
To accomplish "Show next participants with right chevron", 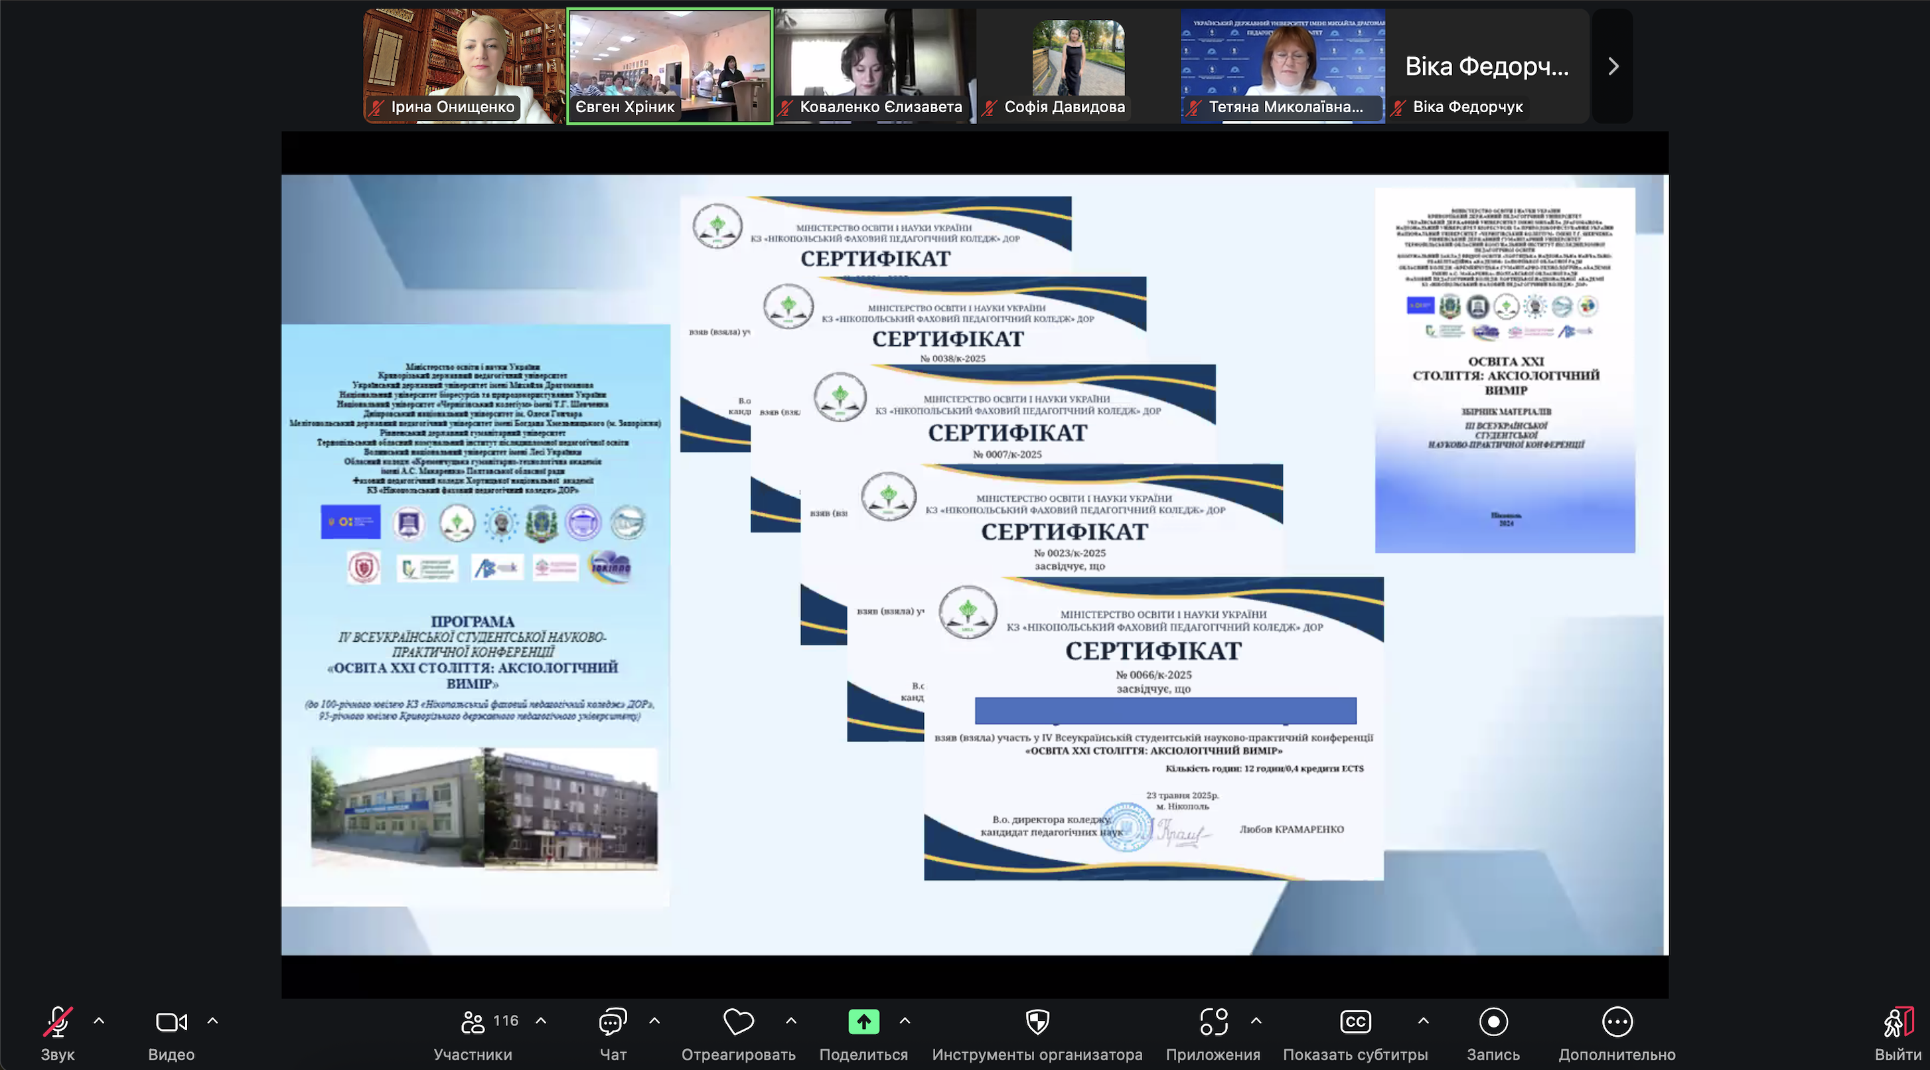I will click(x=1613, y=66).
